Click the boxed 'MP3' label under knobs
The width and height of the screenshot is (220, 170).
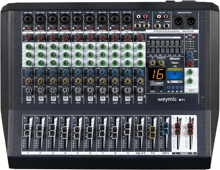(192, 91)
